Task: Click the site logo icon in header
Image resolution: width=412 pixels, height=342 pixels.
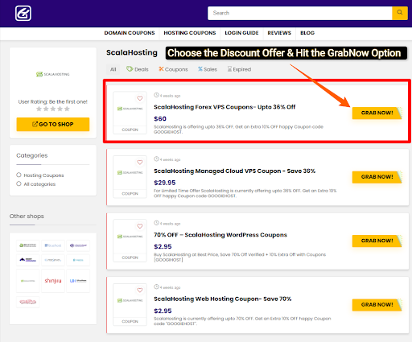Action: (23, 13)
